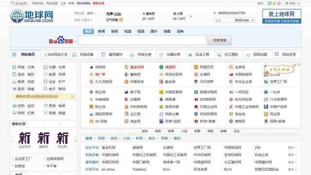The image size is (311, 175).
Task: Open the 企业梦工厂 link
Action: (x=23, y=159)
